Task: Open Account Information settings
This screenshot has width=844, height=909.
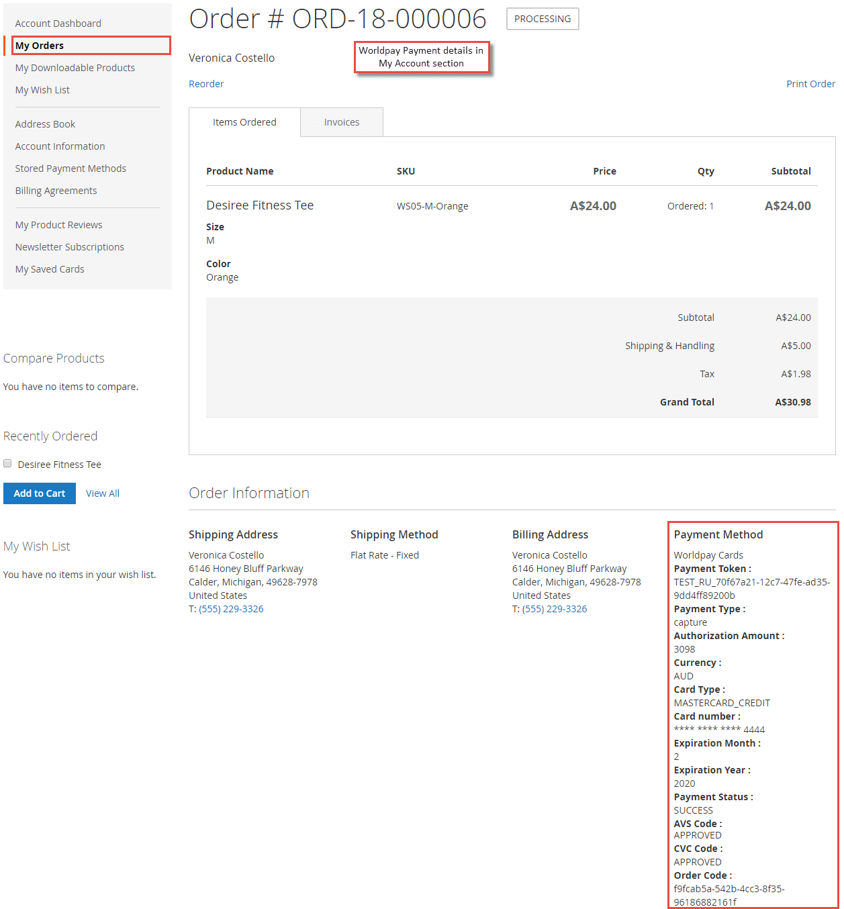Action: (60, 146)
